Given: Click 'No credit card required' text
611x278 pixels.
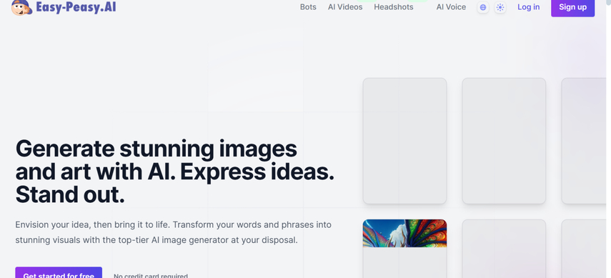Looking at the screenshot, I should 151,276.
